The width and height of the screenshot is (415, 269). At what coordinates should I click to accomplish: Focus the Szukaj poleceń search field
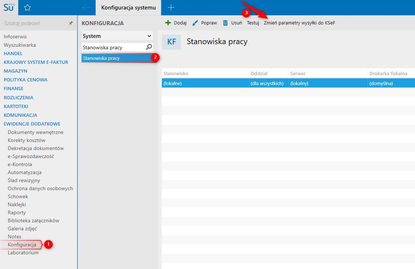(34, 23)
